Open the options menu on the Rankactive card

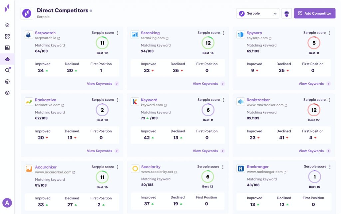pyautogui.click(x=117, y=99)
